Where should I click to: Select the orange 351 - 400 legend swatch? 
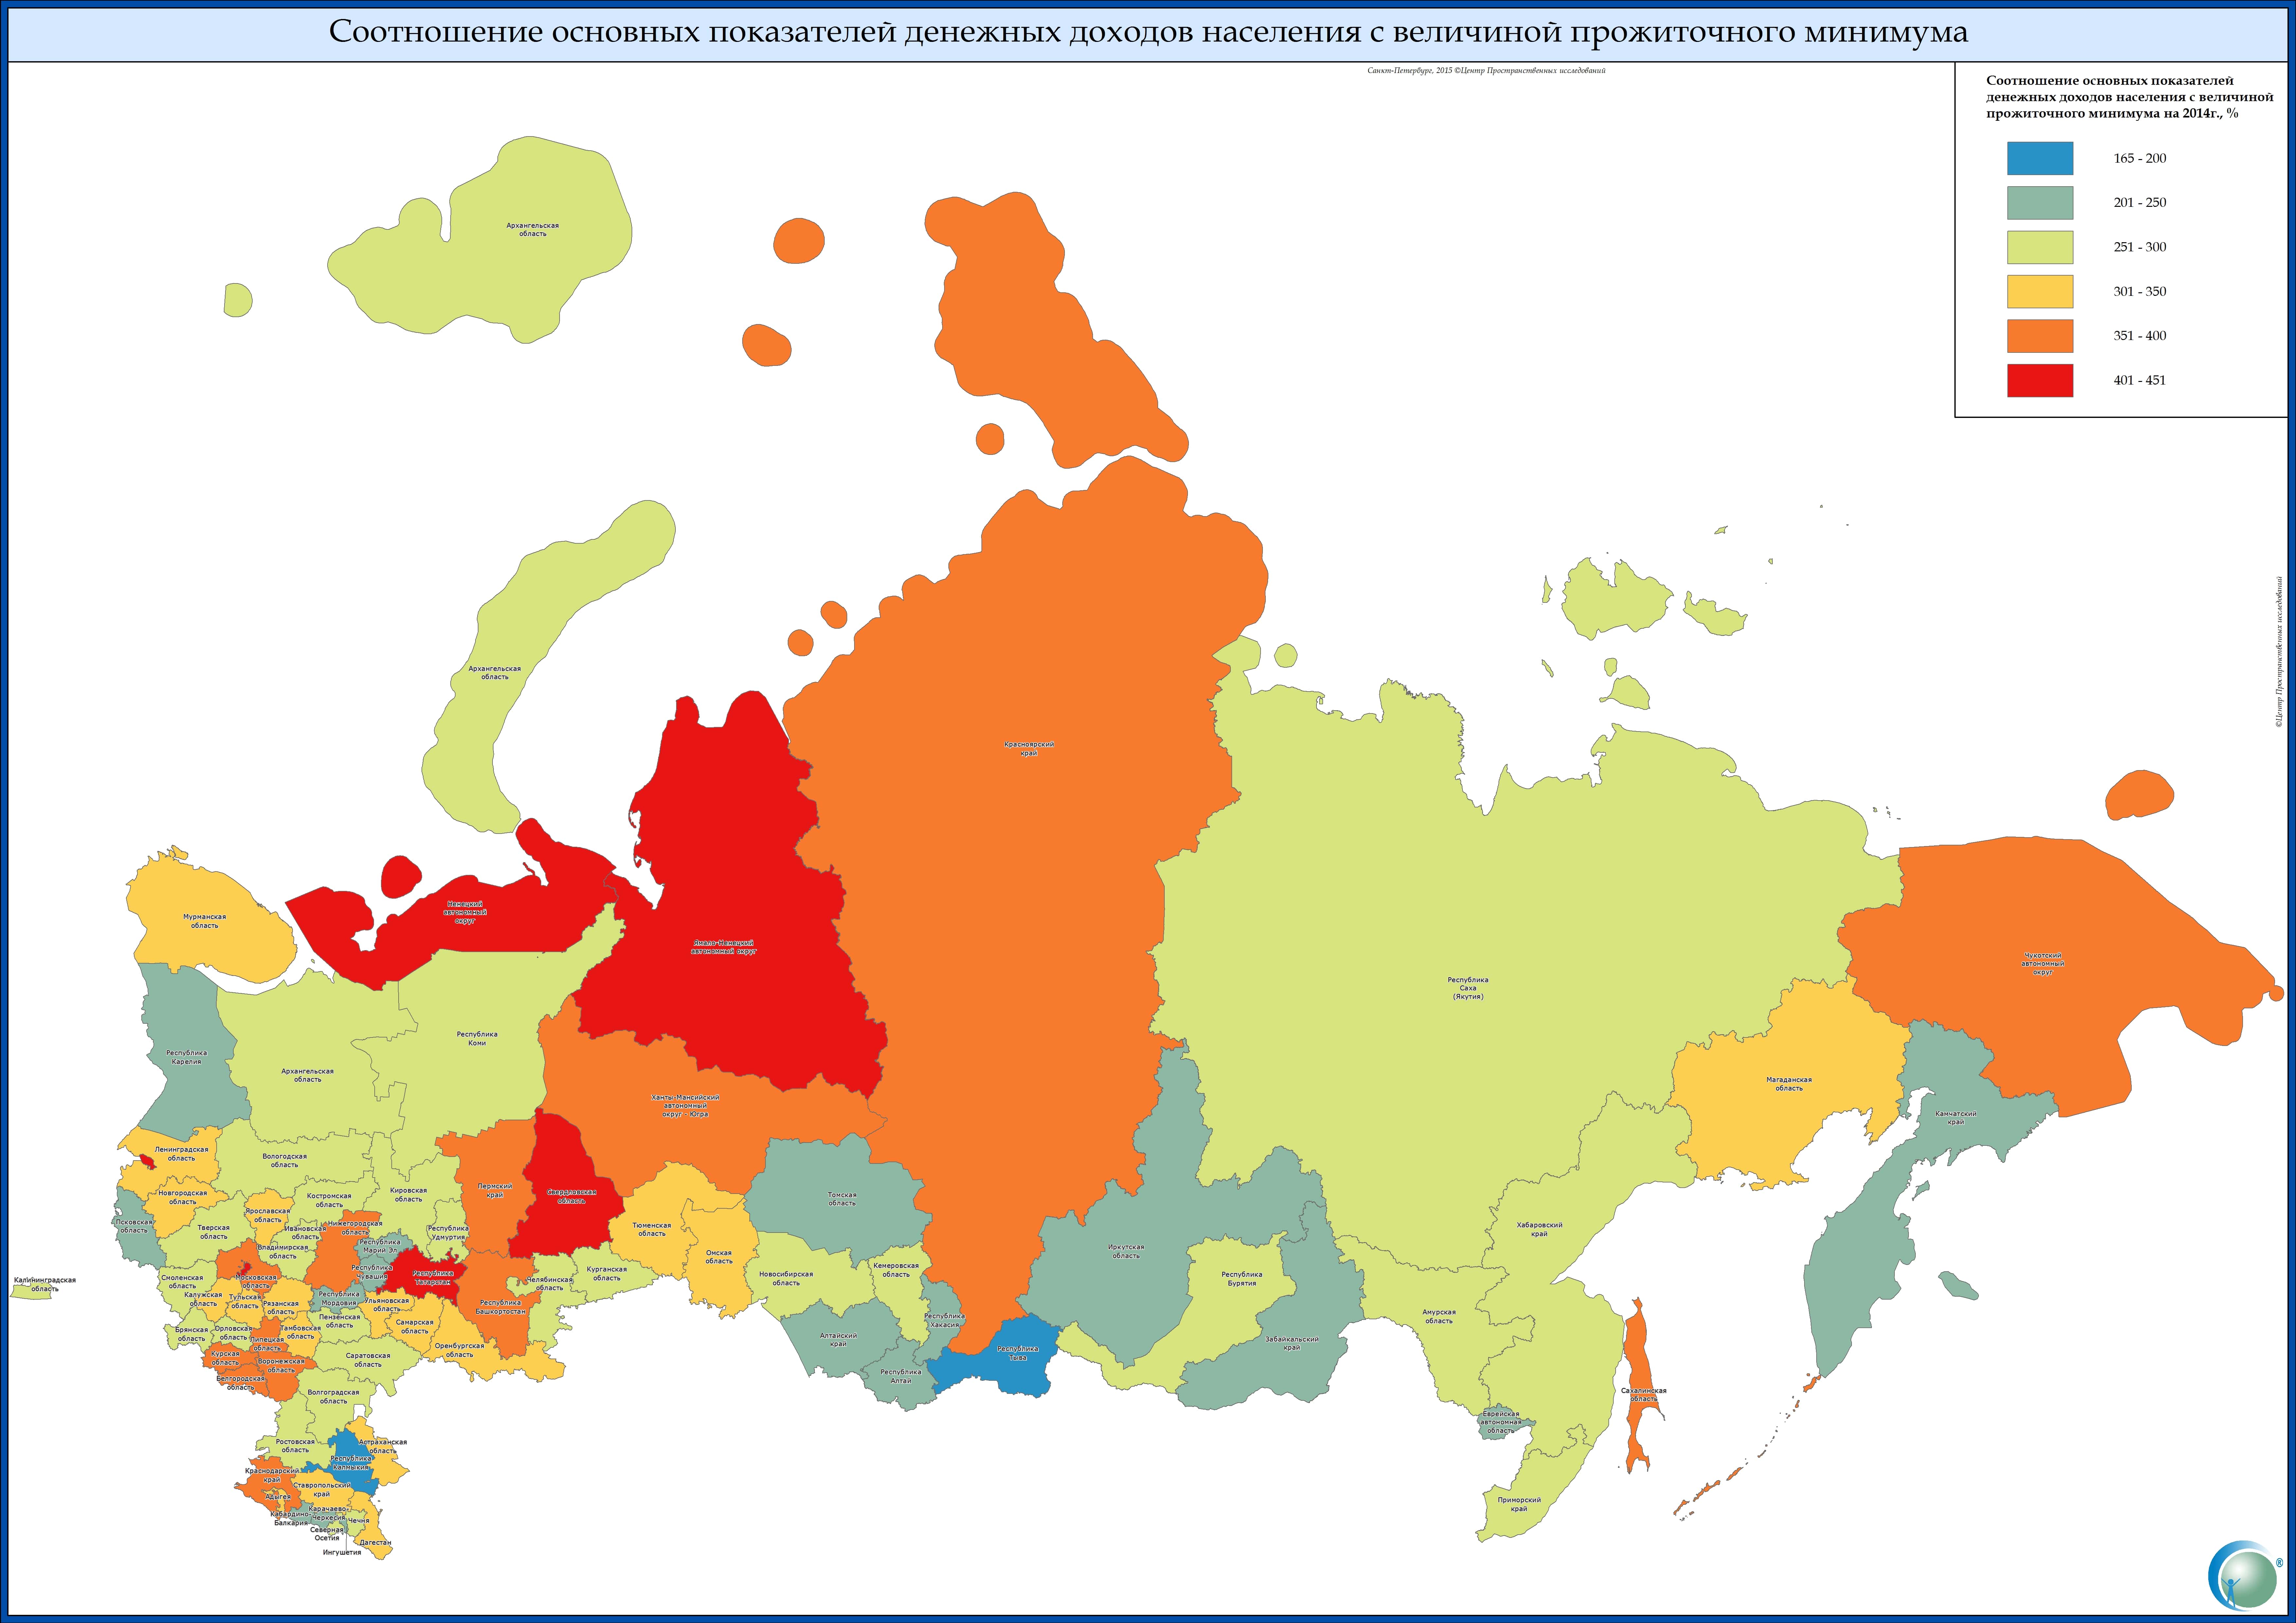(2040, 336)
